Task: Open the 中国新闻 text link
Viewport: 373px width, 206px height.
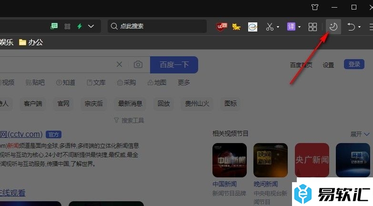Action: point(224,184)
